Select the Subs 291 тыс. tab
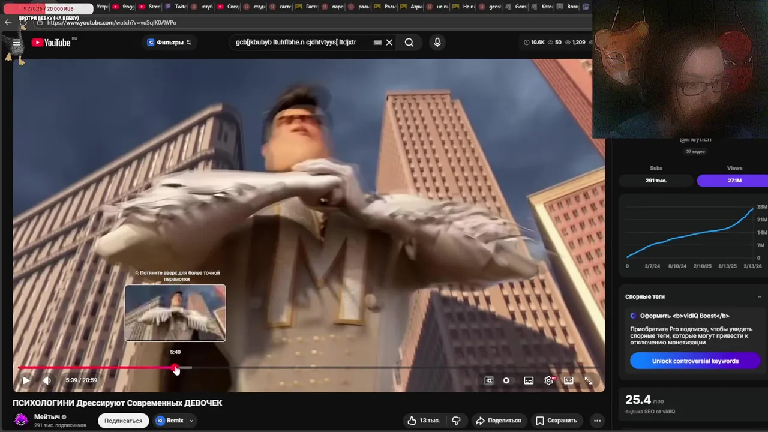The height and width of the screenshot is (432, 768). [656, 180]
